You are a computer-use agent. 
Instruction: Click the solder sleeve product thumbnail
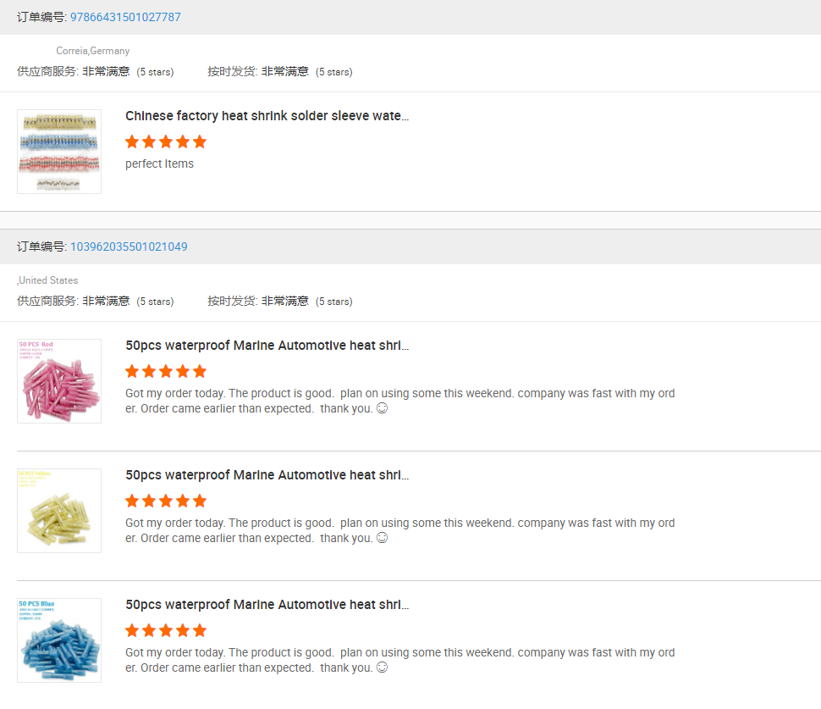point(59,152)
